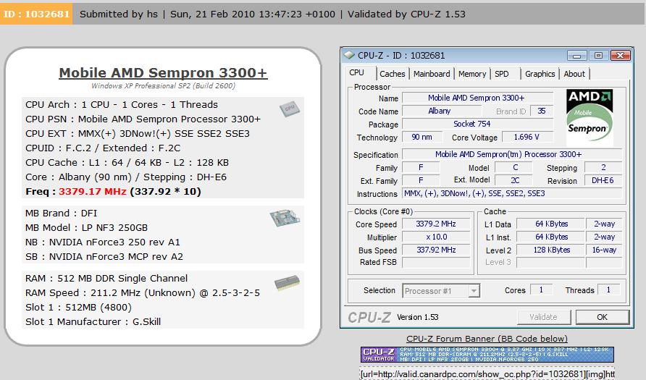This screenshot has width=646, height=380.
Task: Click the red 3379.17 MHz frequency text
Action: click(x=92, y=192)
